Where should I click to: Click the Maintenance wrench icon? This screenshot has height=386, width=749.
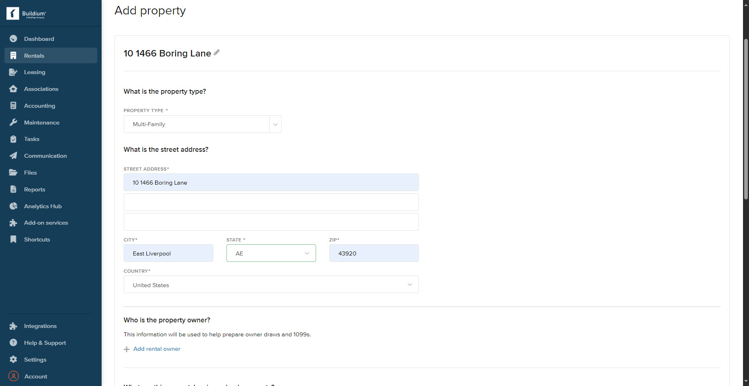13,123
